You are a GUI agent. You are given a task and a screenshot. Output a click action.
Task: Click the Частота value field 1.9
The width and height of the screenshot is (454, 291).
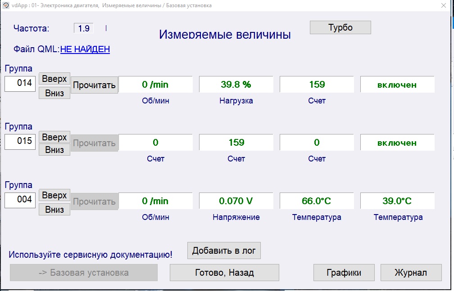[x=84, y=28]
